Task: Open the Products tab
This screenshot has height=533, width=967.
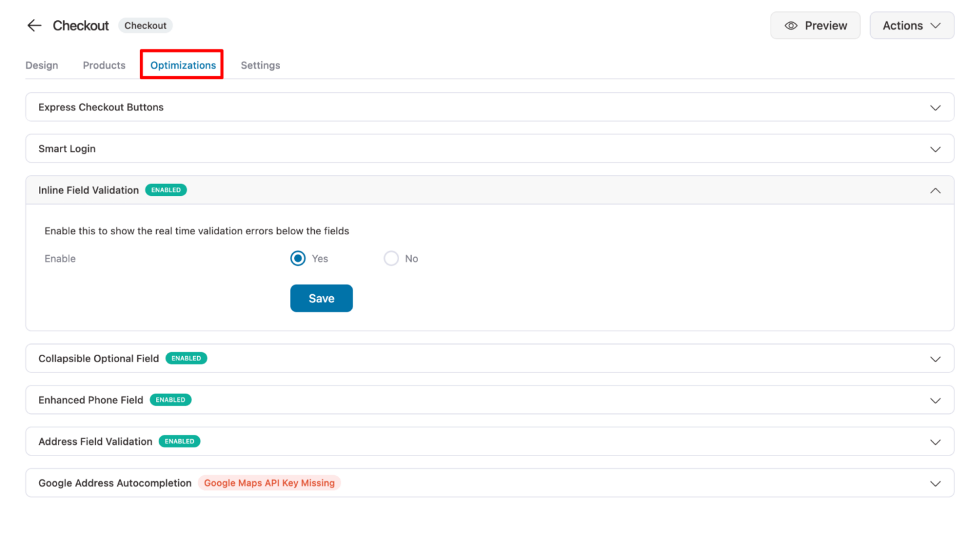Action: (103, 65)
